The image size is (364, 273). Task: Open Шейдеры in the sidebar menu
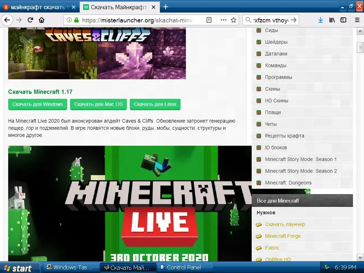tap(276, 42)
